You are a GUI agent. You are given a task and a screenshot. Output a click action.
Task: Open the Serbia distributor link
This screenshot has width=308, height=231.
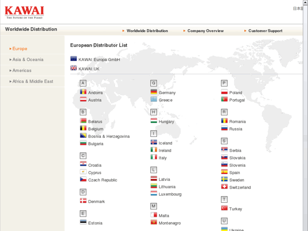pos(235,150)
